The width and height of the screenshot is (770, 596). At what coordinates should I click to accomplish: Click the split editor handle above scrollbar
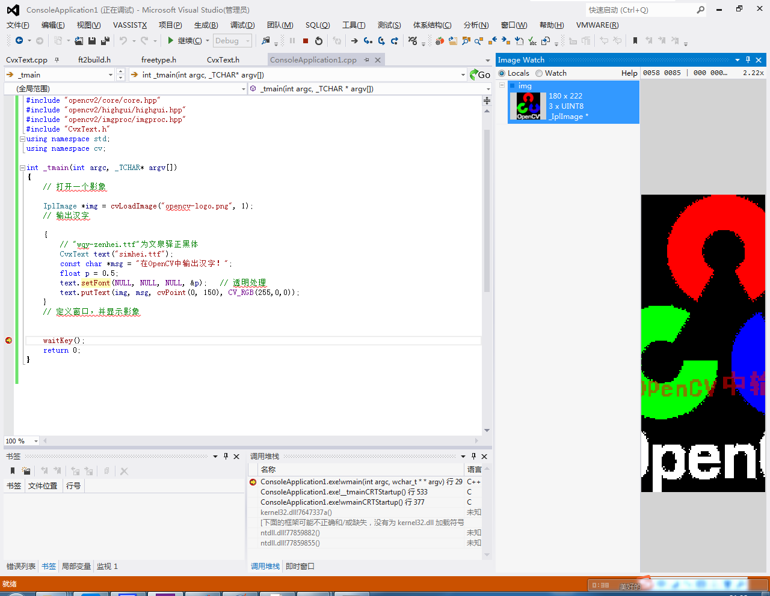pyautogui.click(x=487, y=100)
